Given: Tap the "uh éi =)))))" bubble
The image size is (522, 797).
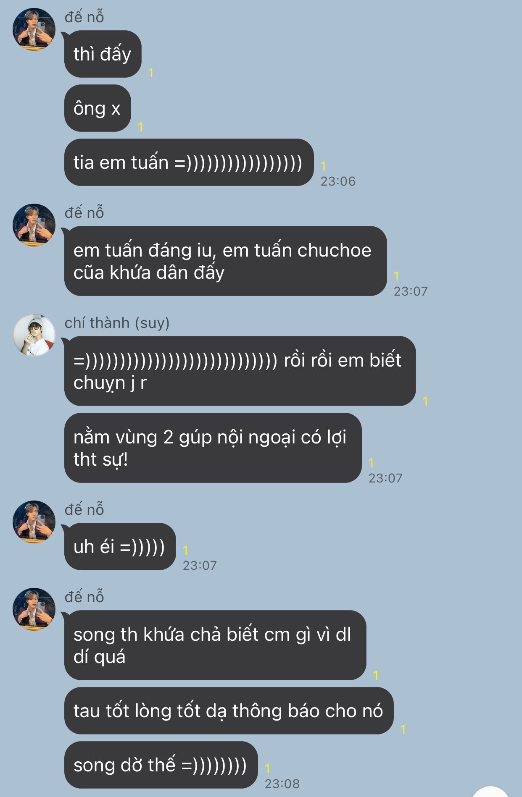Looking at the screenshot, I should tap(120, 547).
